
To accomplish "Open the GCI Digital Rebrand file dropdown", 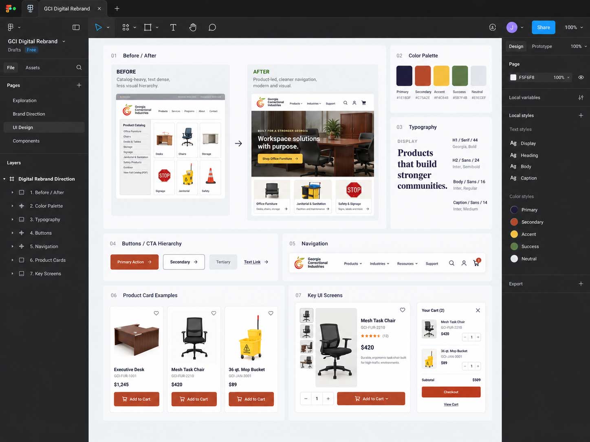I will [x=64, y=42].
